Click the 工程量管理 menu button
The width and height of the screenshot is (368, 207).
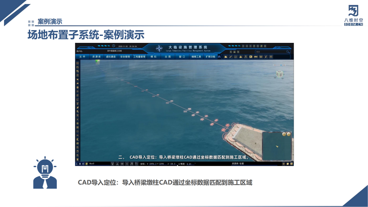coord(139,57)
